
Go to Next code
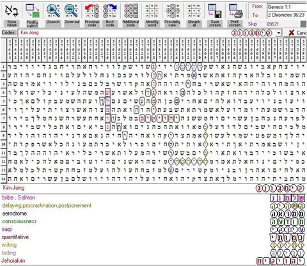click(110, 11)
